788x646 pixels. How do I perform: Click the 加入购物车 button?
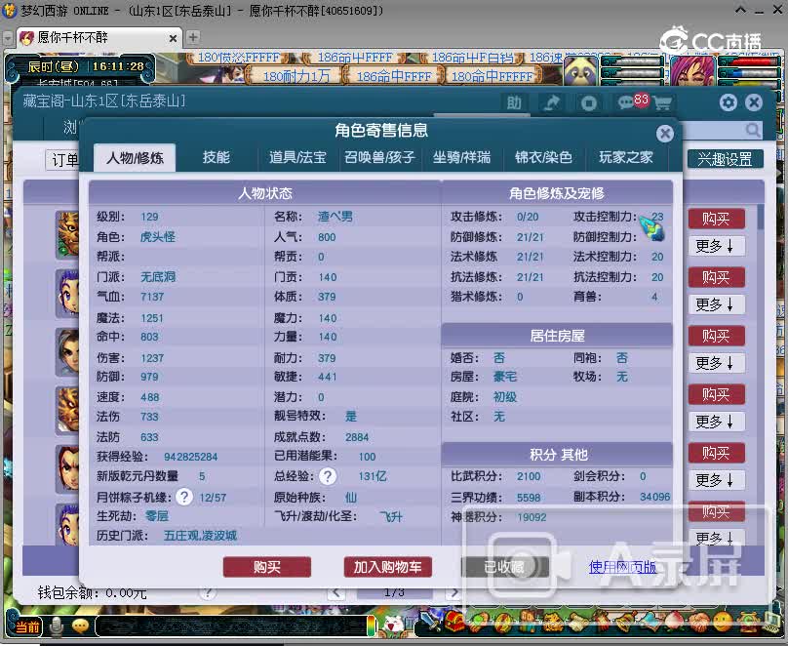388,566
